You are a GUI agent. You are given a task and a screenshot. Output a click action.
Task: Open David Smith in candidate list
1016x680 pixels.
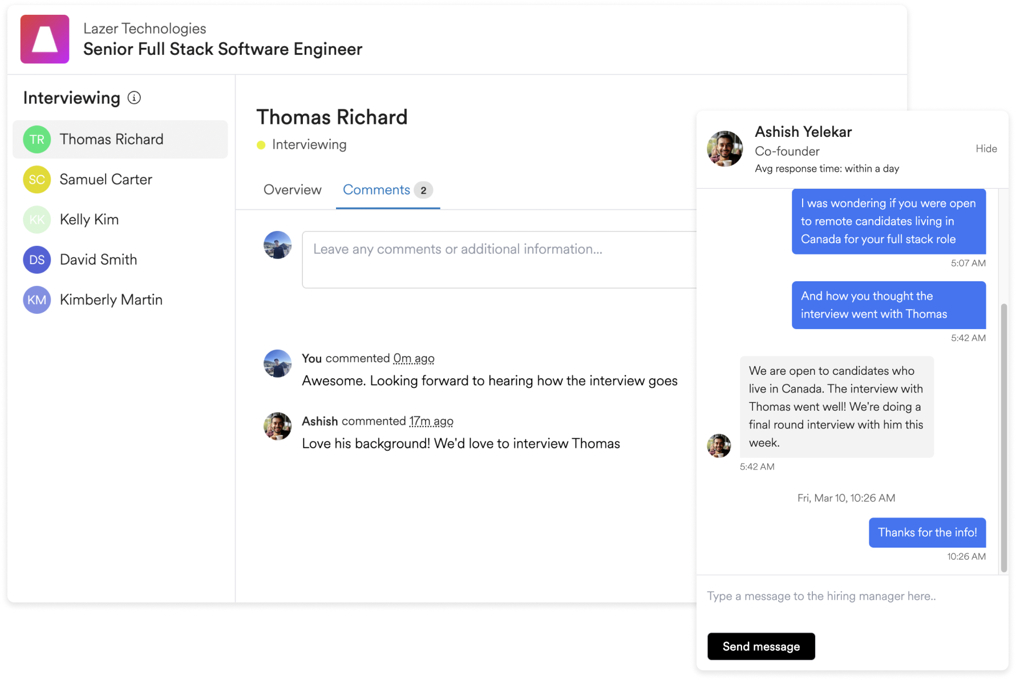pos(120,260)
